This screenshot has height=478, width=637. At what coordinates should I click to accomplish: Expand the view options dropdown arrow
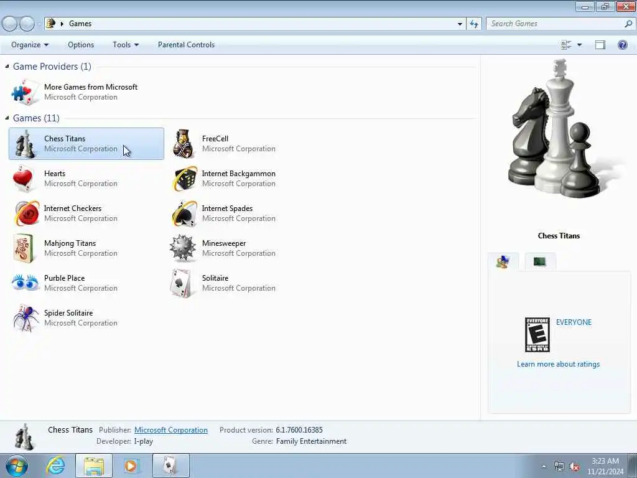579,45
